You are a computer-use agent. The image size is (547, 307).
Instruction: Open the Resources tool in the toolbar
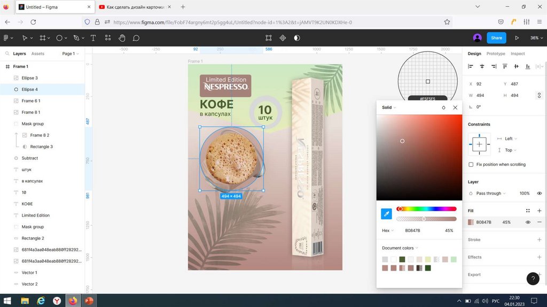coord(108,38)
